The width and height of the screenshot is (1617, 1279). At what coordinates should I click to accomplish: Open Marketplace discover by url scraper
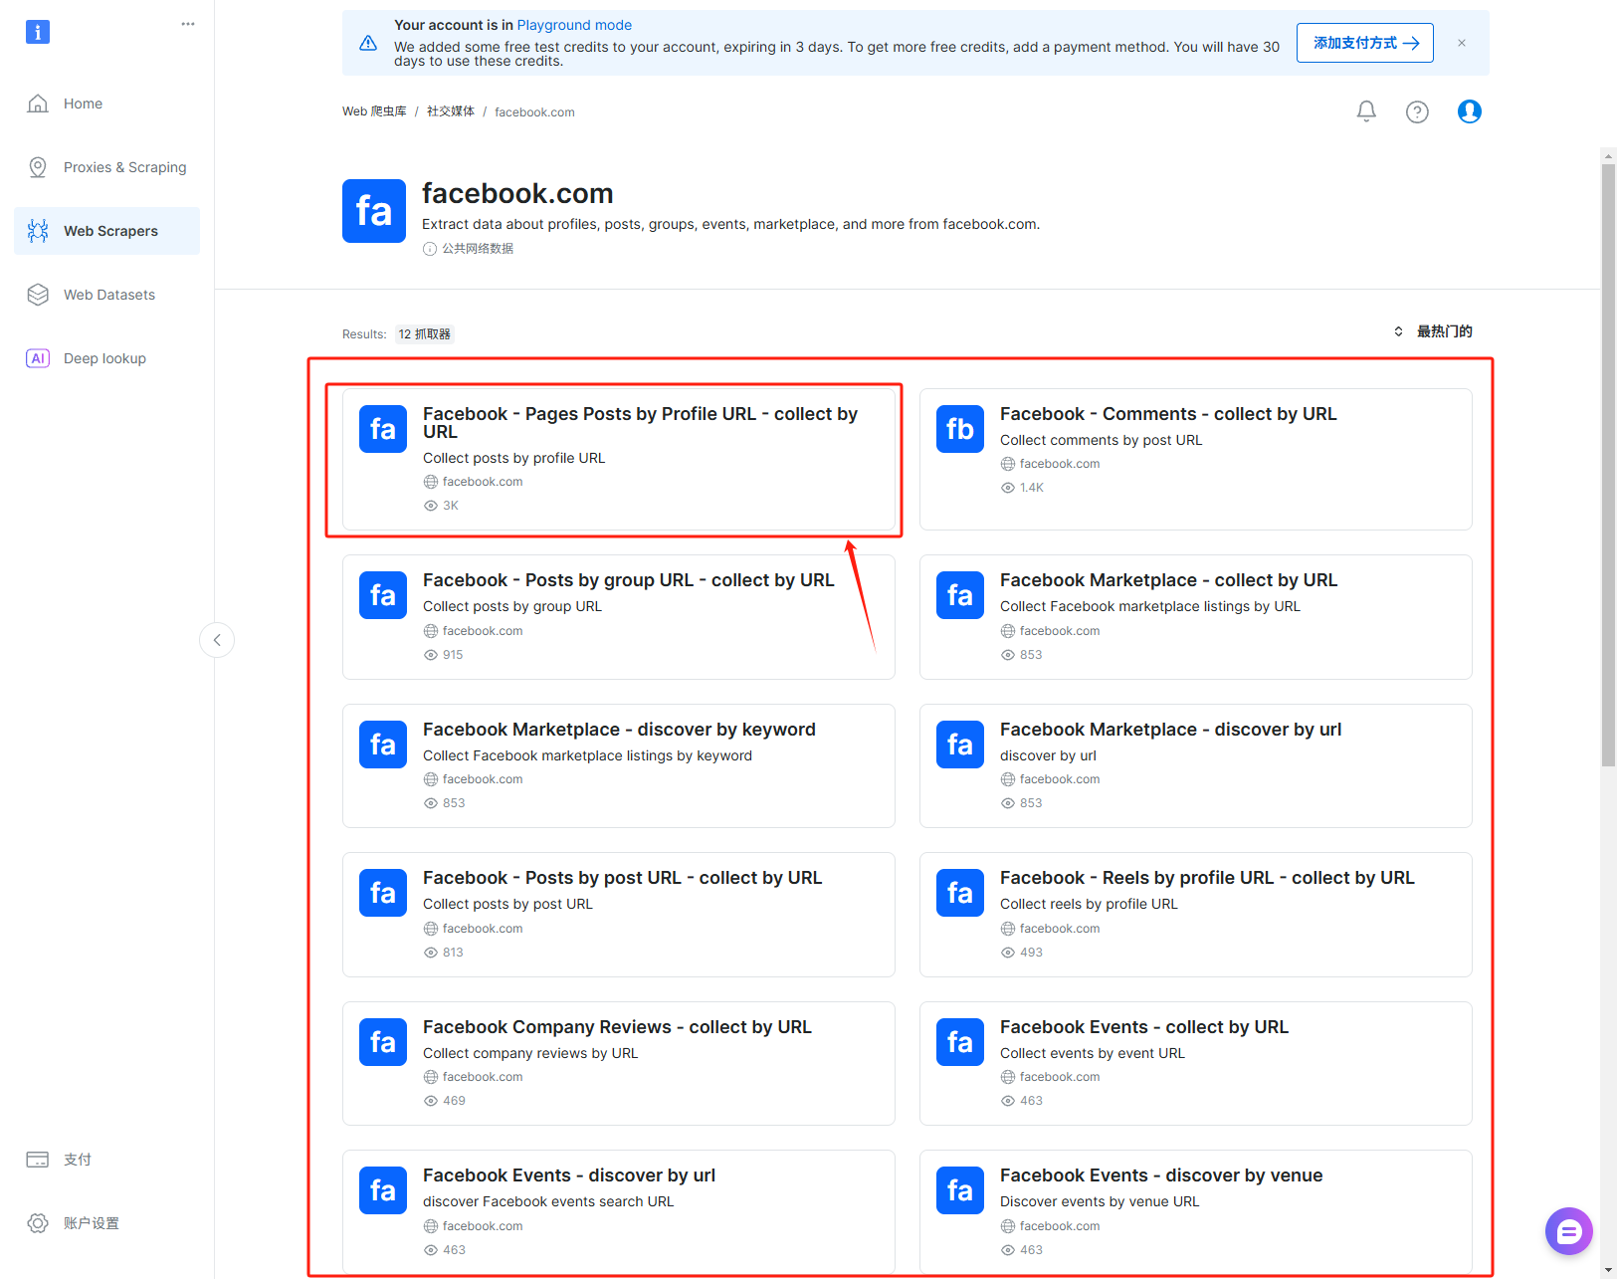click(x=1195, y=765)
